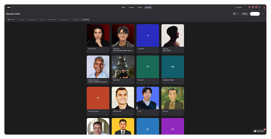Click the Add filter button
The width and height of the screenshot is (271, 139).
point(85,20)
